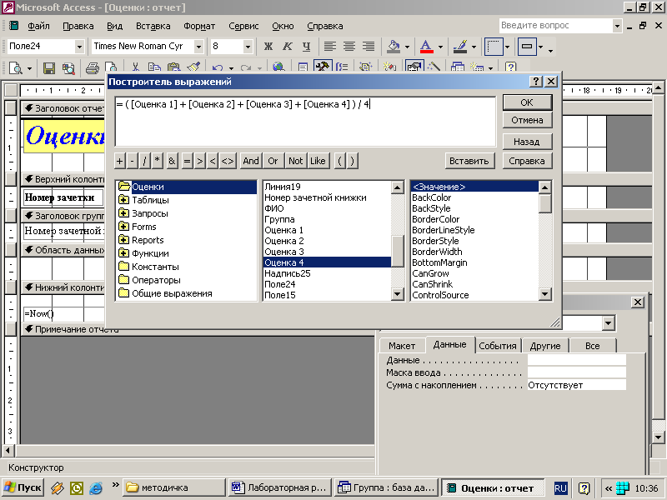The image size is (667, 500).
Task: Click the Help question mark toolbar icon
Action: click(x=510, y=67)
